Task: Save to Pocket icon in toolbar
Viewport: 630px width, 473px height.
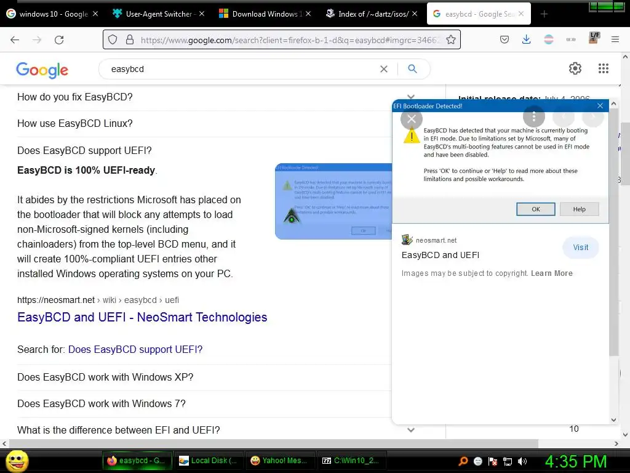Action: (504, 39)
